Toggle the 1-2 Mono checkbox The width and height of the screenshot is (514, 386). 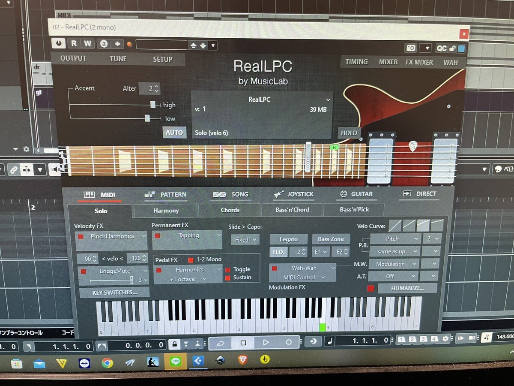click(x=191, y=259)
